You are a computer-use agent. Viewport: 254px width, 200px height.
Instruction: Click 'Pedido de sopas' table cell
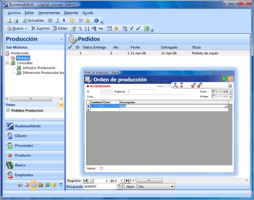[205, 53]
